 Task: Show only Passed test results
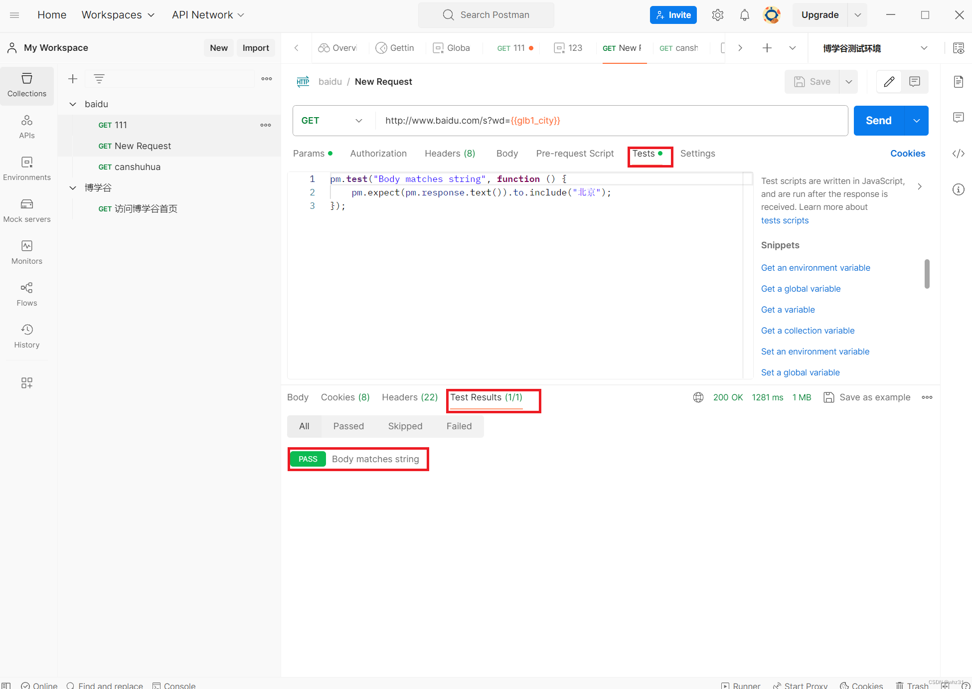[x=348, y=426]
